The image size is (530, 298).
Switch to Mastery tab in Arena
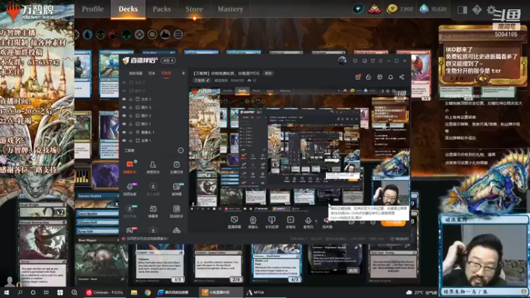pyautogui.click(x=230, y=9)
